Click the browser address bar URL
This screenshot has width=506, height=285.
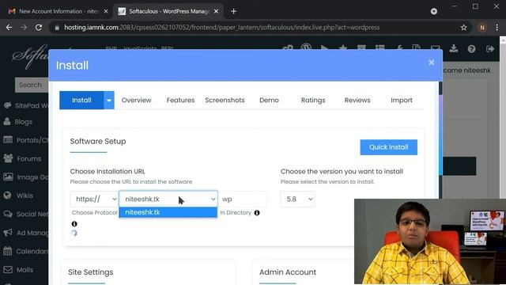click(x=221, y=28)
